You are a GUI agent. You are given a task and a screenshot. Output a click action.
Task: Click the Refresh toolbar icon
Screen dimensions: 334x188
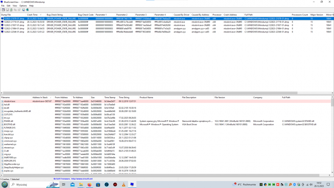(11, 10)
